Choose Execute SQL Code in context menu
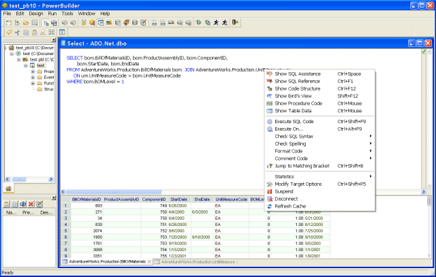This screenshot has height=277, width=436. pyautogui.click(x=320, y=121)
